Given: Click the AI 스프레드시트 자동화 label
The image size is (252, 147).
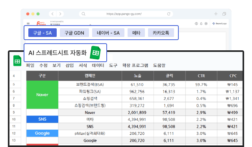Looking at the screenshot, I should coord(57,53).
